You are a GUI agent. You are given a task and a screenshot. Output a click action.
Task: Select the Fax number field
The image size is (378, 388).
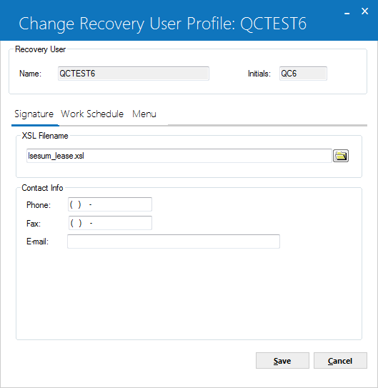point(110,223)
